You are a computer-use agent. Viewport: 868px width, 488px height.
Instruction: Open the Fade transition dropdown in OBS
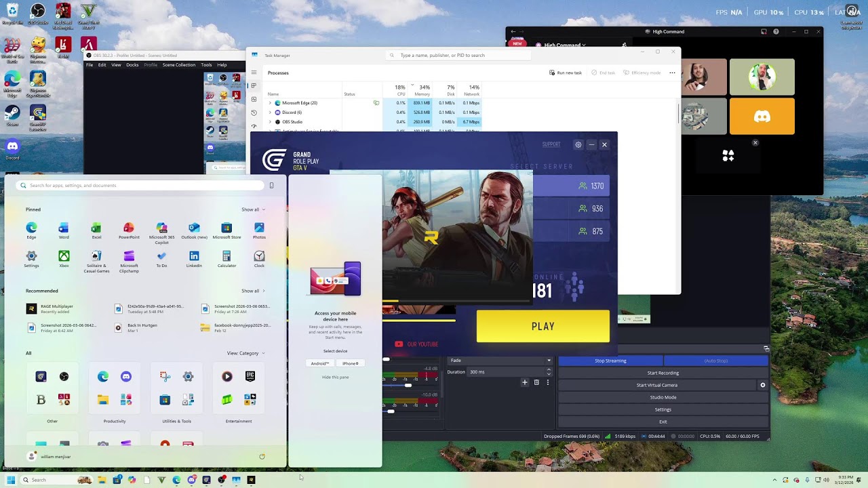(x=500, y=361)
